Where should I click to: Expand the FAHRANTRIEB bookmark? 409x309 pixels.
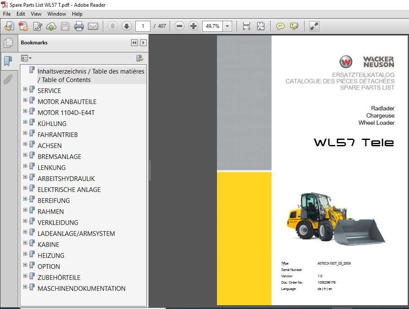(x=25, y=133)
